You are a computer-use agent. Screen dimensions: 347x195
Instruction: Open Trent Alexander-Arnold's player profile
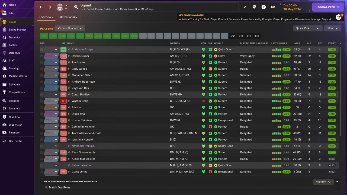[86, 133]
